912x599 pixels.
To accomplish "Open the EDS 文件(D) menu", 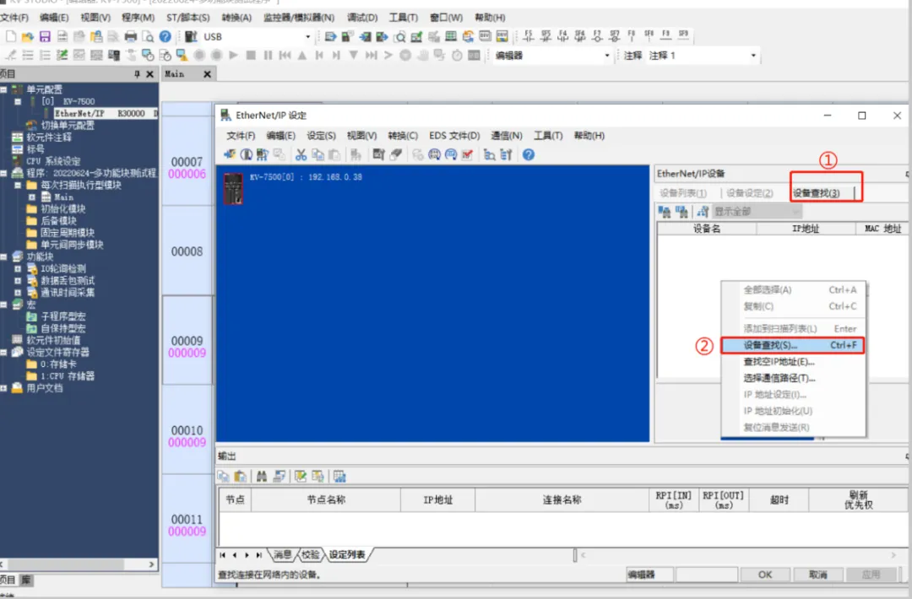I will (x=453, y=136).
